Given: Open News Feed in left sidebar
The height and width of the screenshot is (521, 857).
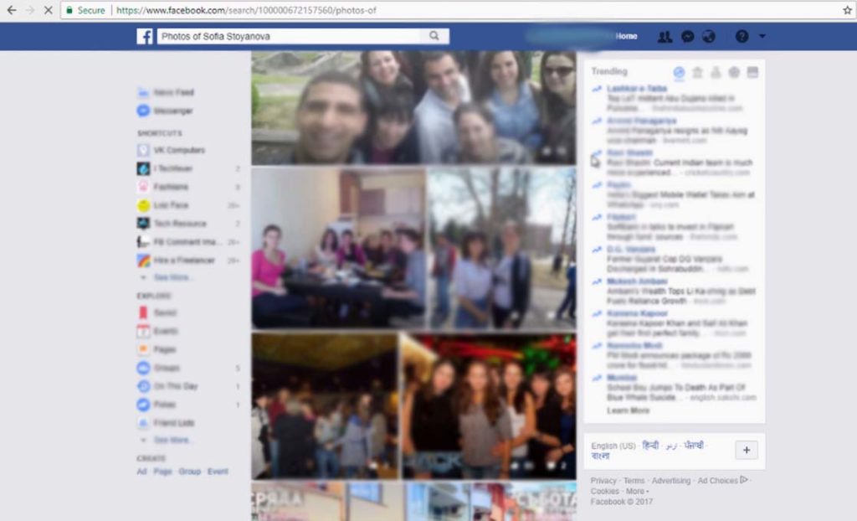Looking at the screenshot, I should 167,92.
